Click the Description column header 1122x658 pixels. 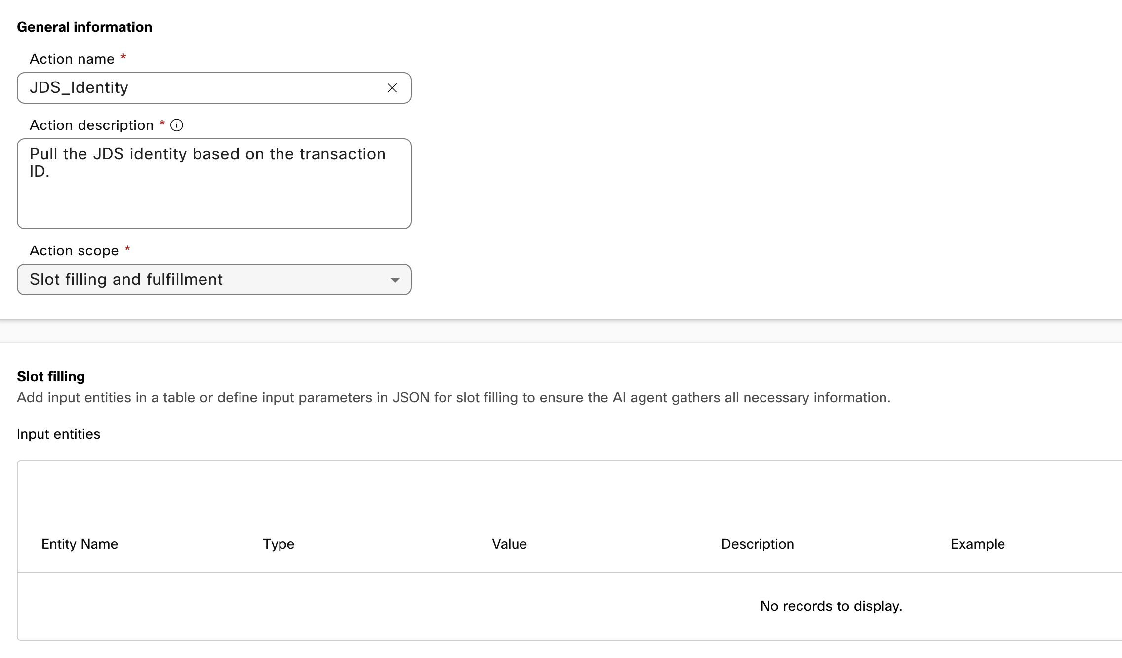pyautogui.click(x=758, y=544)
